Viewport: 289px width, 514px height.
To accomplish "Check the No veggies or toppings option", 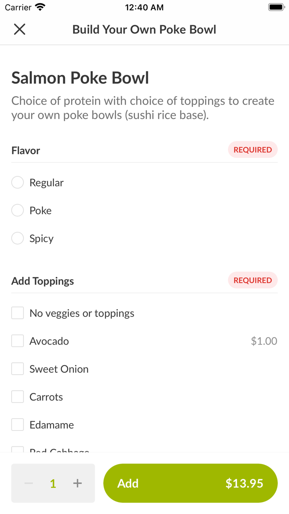I will coord(17,313).
